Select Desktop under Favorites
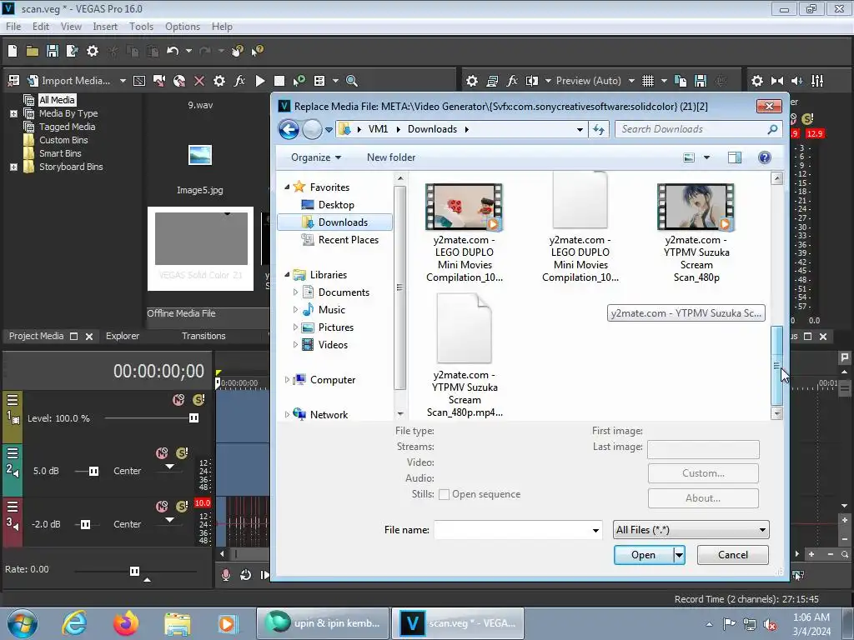 pyautogui.click(x=336, y=205)
